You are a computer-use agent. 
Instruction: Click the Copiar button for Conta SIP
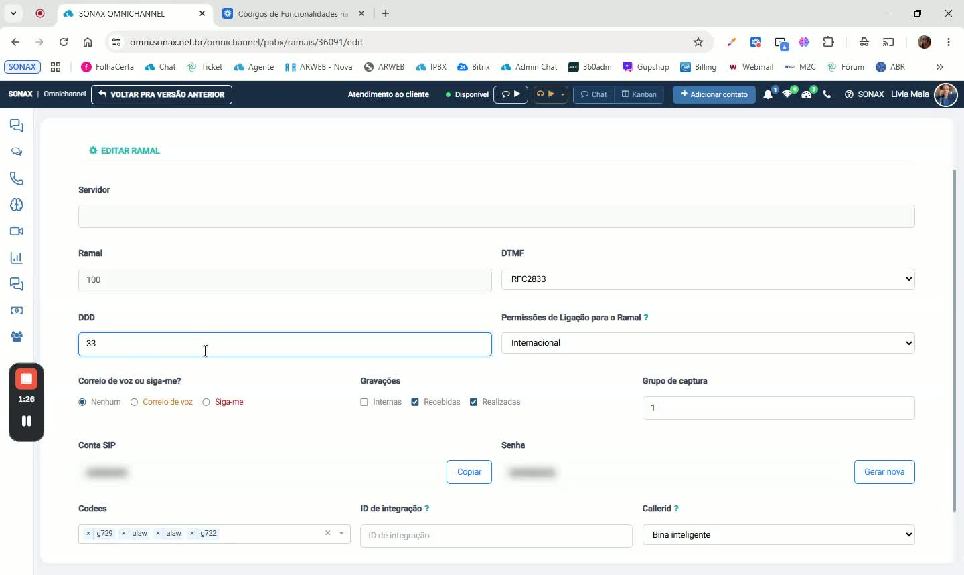click(469, 472)
